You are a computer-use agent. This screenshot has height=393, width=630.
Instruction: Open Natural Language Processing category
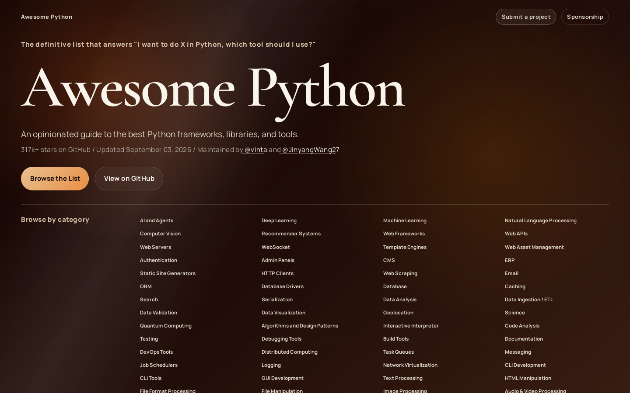540,221
